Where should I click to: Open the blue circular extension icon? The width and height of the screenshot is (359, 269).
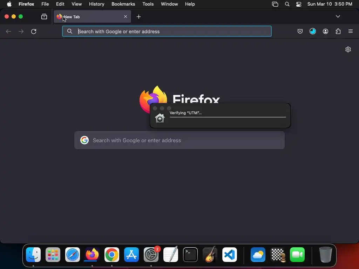(x=312, y=31)
